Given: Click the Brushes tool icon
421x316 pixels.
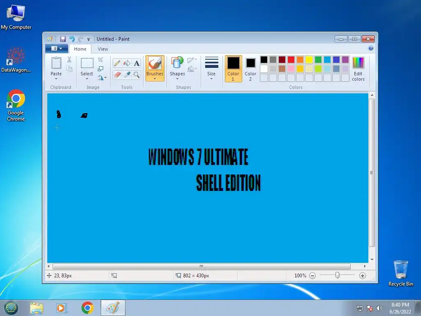Looking at the screenshot, I should [155, 63].
